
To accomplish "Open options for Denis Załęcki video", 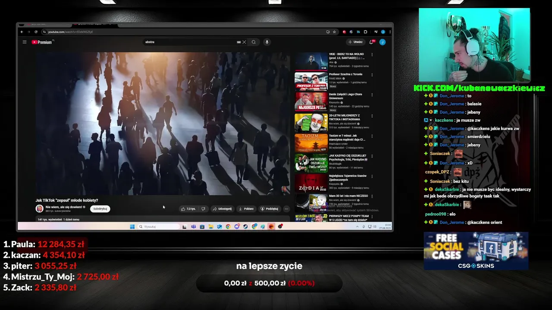I will pos(372,95).
